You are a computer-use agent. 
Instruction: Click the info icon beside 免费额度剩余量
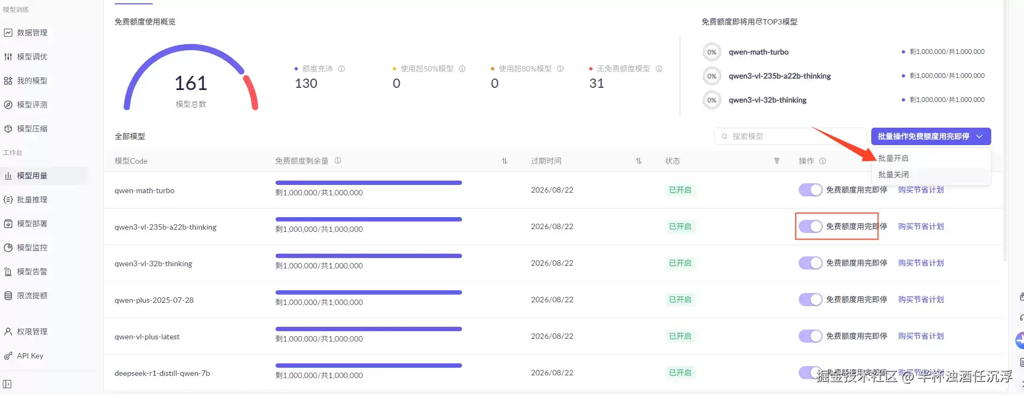coord(338,160)
